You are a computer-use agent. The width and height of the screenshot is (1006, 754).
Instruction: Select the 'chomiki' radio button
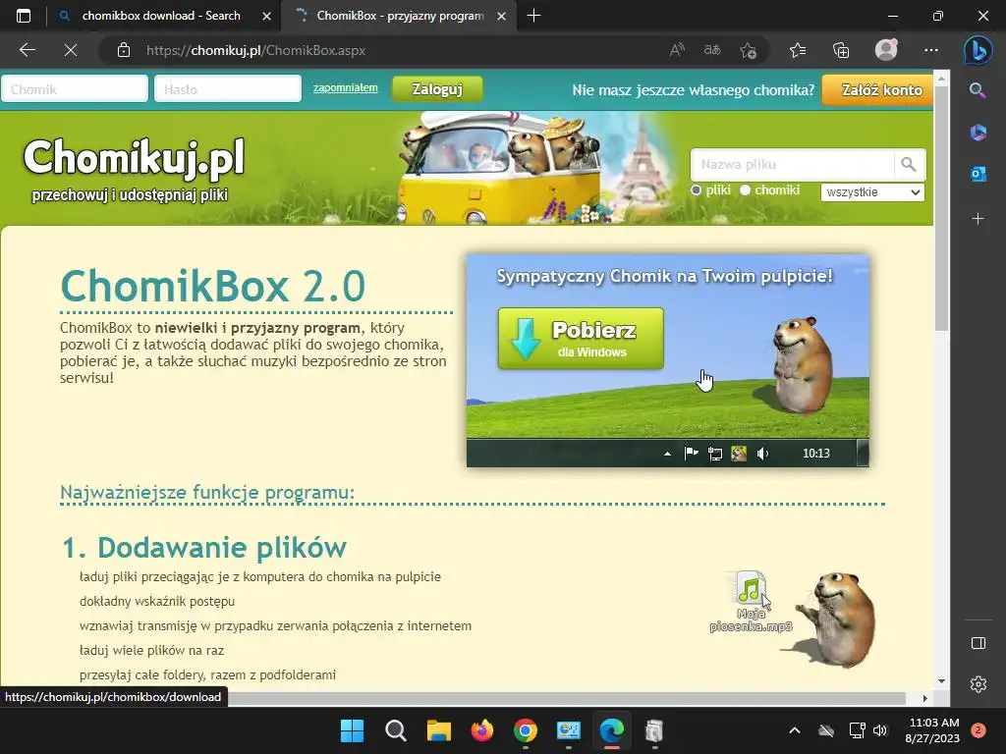coord(745,190)
